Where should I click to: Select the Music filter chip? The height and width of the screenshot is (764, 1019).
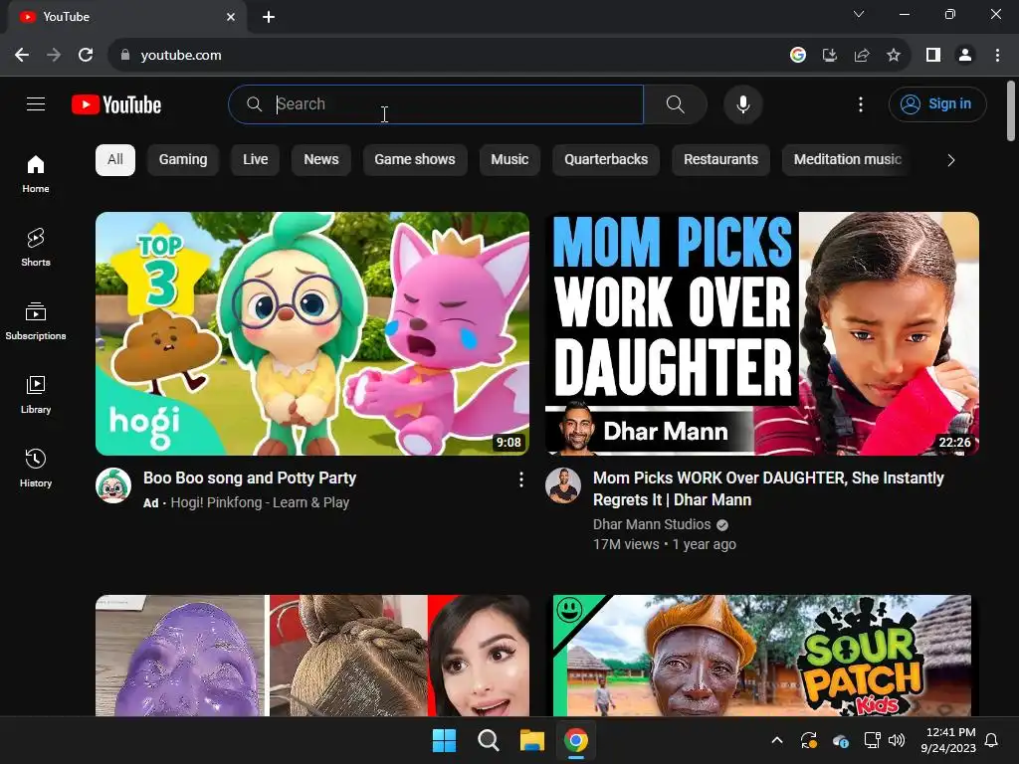click(509, 160)
